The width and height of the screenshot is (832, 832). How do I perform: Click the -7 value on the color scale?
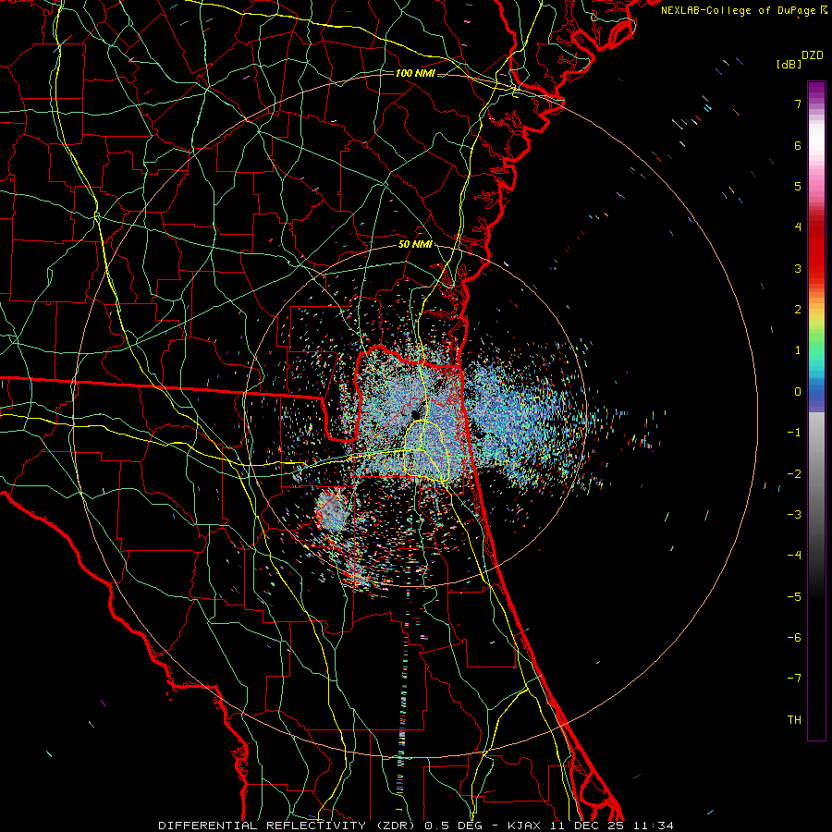tap(794, 679)
